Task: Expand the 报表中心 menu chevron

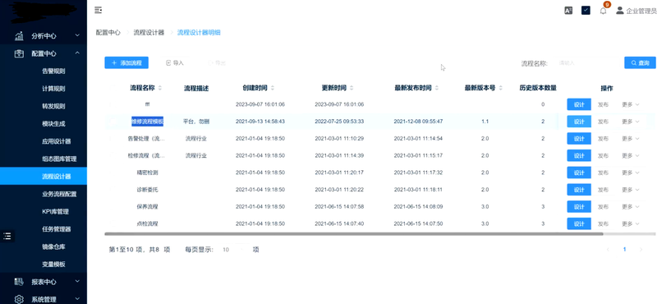Action: point(77,281)
